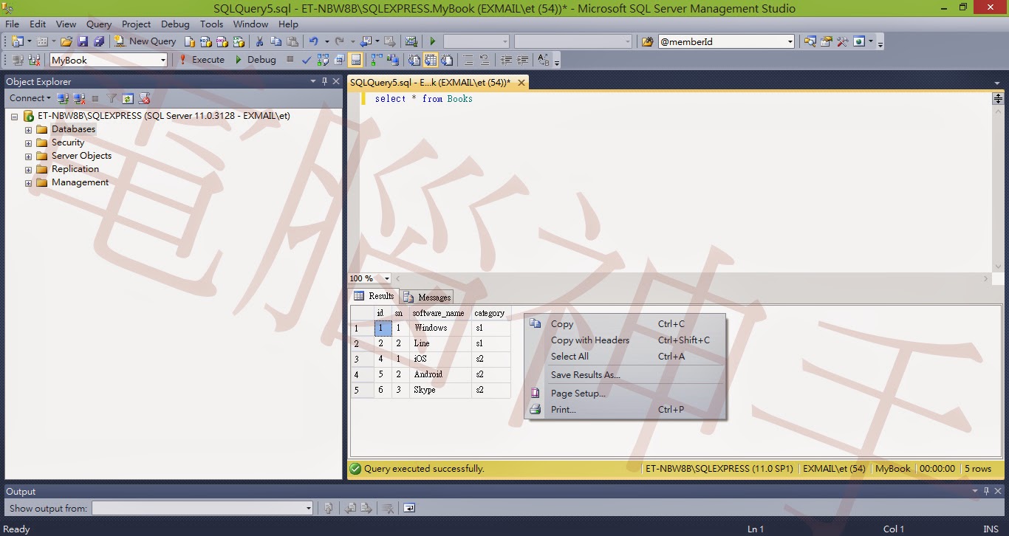This screenshot has height=536, width=1009.
Task: Choose Page Setup... in context menu
Action: [625, 394]
